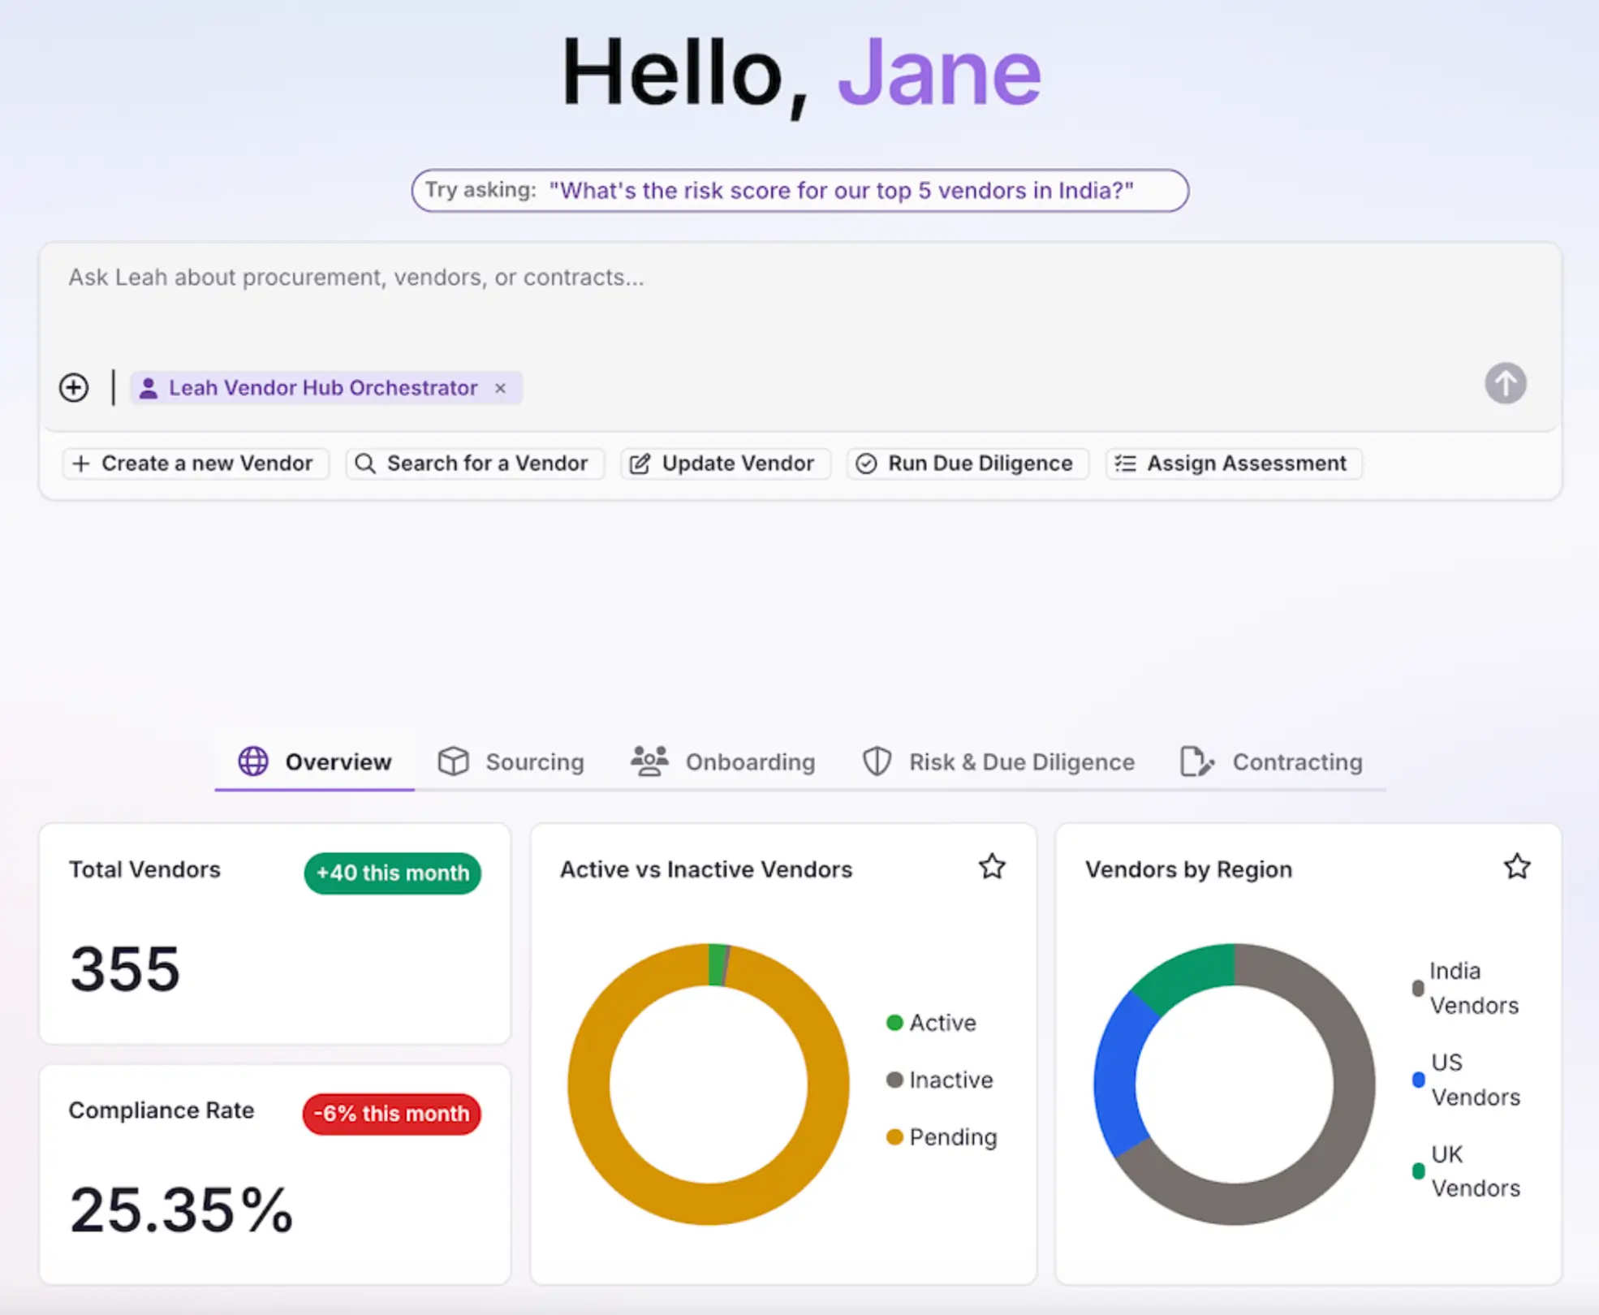The height and width of the screenshot is (1315, 1599).
Task: Click the plus icon on Create Vendor
Action: coord(81,463)
